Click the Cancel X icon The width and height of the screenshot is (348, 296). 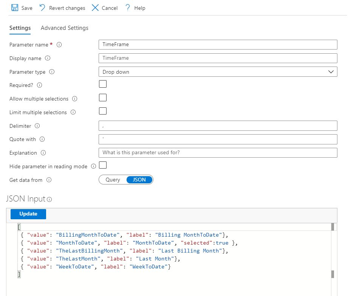tap(95, 8)
